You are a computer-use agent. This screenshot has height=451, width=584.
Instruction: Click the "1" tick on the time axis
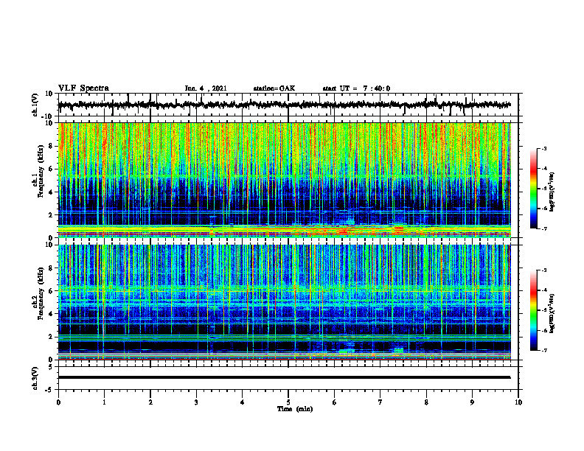(x=104, y=402)
